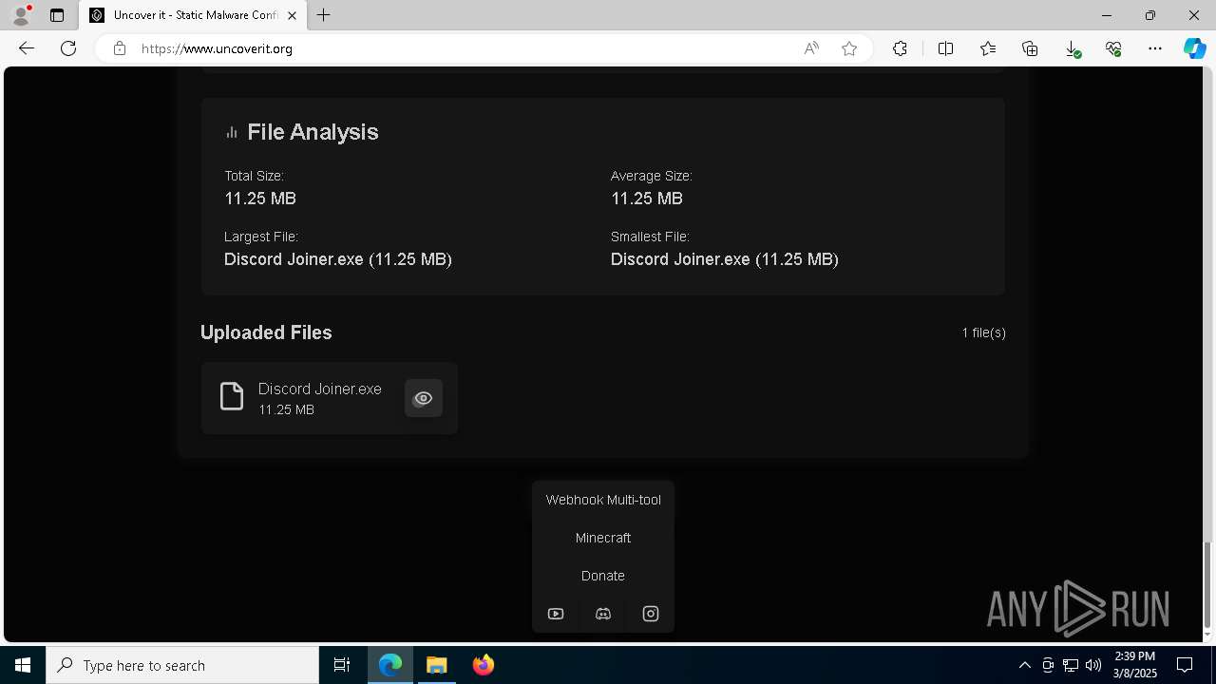Open the notification center
Screen dimensions: 1216x684
[x=1185, y=665]
